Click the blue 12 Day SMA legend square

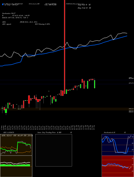click(x=3, y=5)
